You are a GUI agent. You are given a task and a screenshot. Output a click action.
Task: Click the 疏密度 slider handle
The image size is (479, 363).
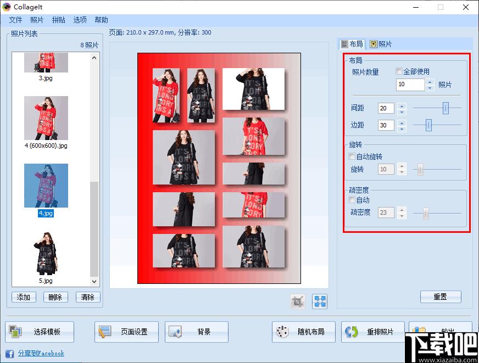(426, 213)
